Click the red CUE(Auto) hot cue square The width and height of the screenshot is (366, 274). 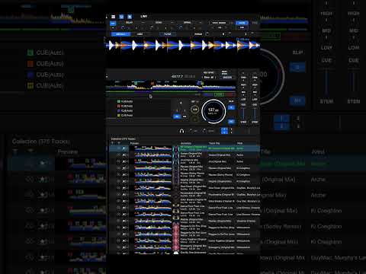tap(118, 106)
